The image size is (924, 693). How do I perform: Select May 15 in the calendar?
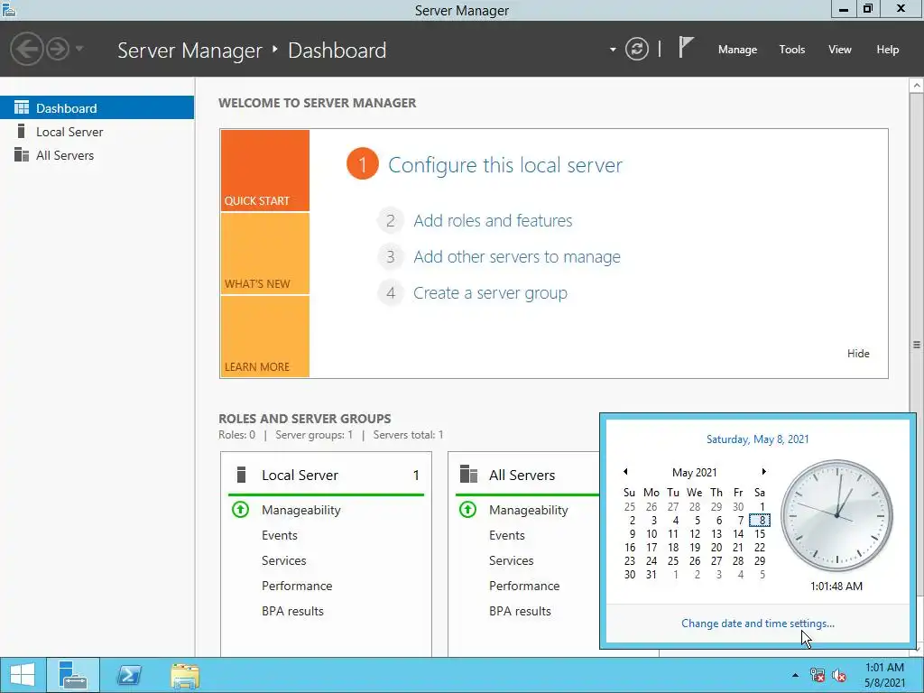(760, 534)
